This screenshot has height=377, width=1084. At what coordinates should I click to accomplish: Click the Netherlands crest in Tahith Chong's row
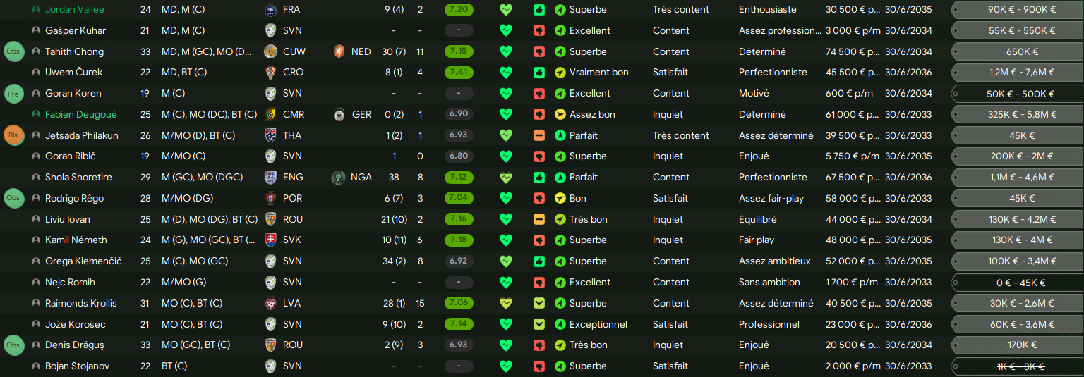(x=339, y=51)
